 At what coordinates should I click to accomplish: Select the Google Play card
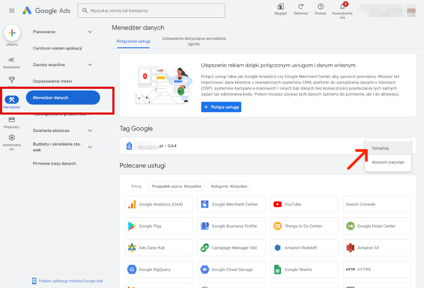point(159,226)
